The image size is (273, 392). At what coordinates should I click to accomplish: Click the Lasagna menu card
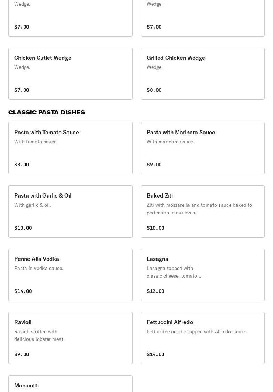point(202,275)
